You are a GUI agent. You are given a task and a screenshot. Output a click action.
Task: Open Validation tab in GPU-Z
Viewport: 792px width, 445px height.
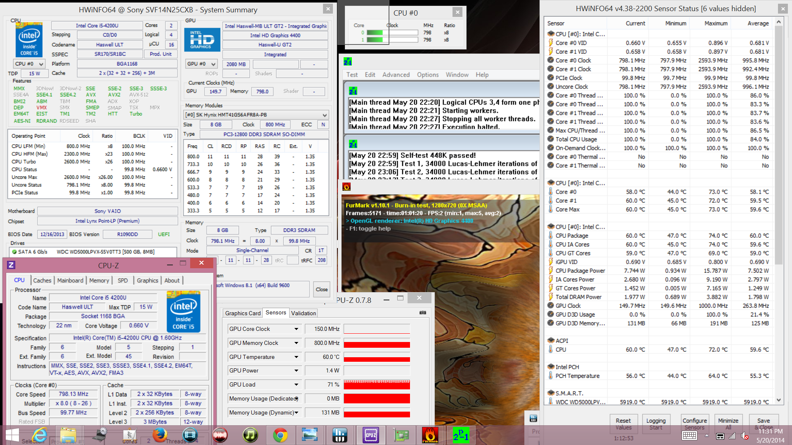coord(304,313)
